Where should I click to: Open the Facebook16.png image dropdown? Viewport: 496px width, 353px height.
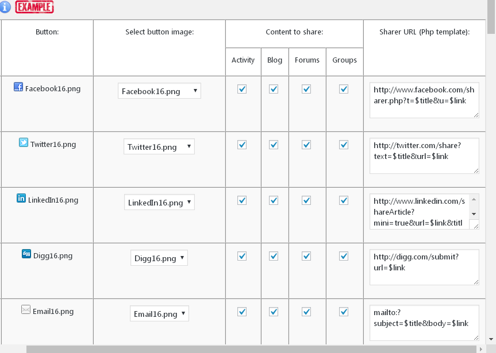click(159, 91)
